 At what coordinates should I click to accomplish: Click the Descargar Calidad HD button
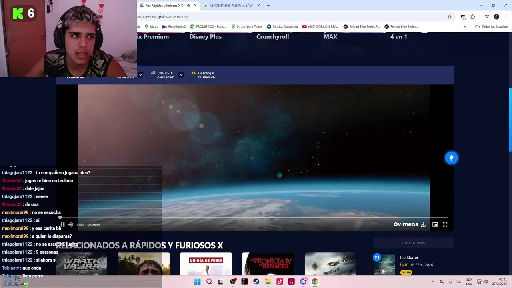(x=203, y=75)
